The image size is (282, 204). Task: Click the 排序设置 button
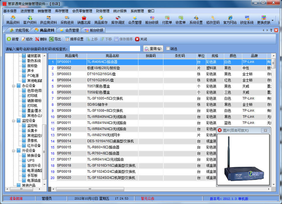coord(74,39)
